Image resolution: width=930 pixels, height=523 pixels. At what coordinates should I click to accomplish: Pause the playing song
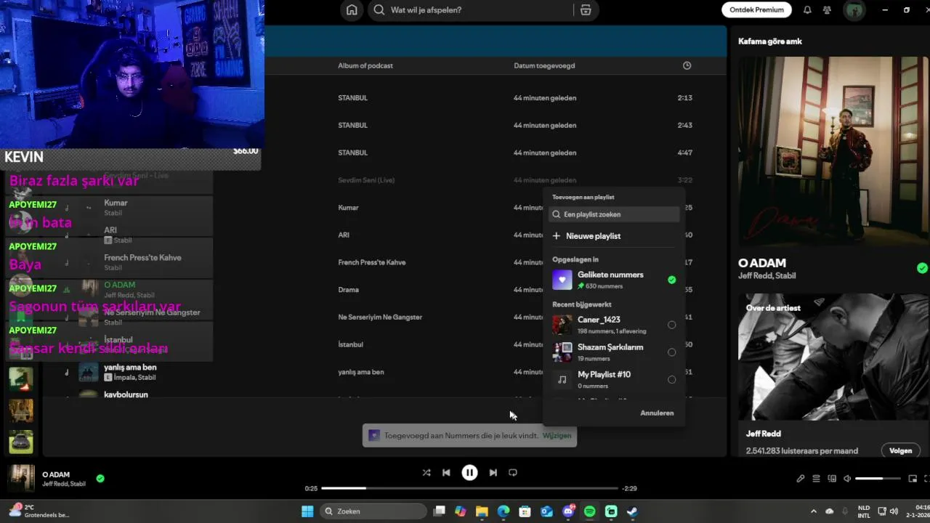[x=469, y=472]
